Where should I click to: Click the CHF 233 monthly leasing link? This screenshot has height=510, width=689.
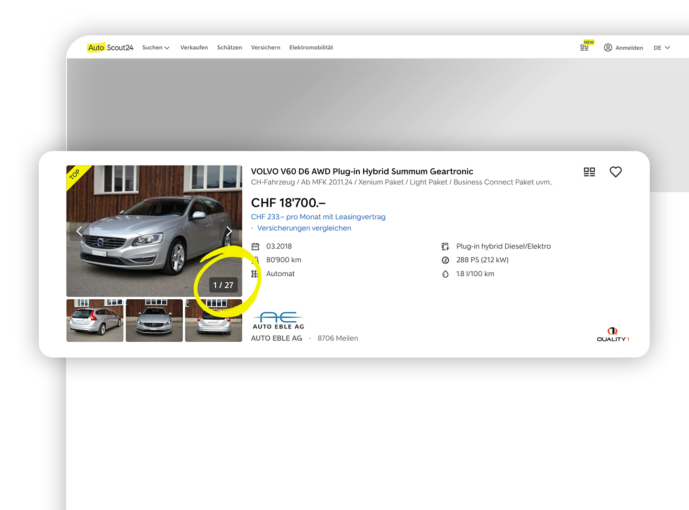tap(318, 217)
